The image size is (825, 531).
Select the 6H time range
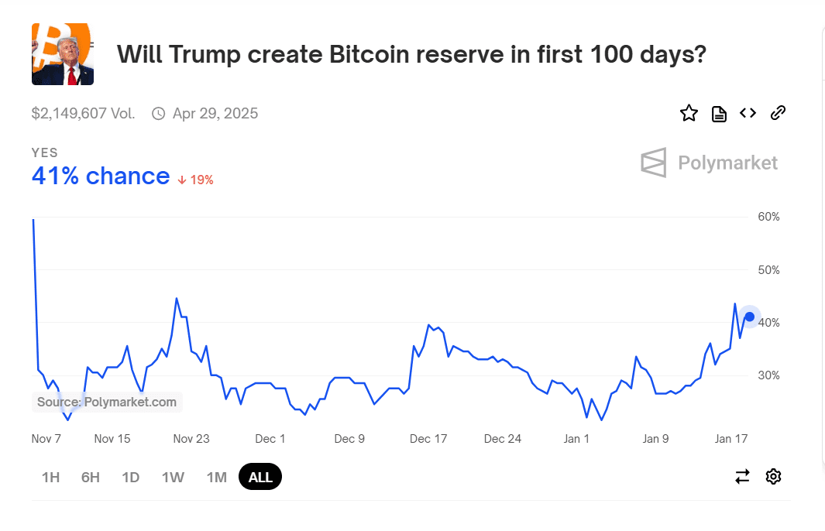pyautogui.click(x=90, y=477)
